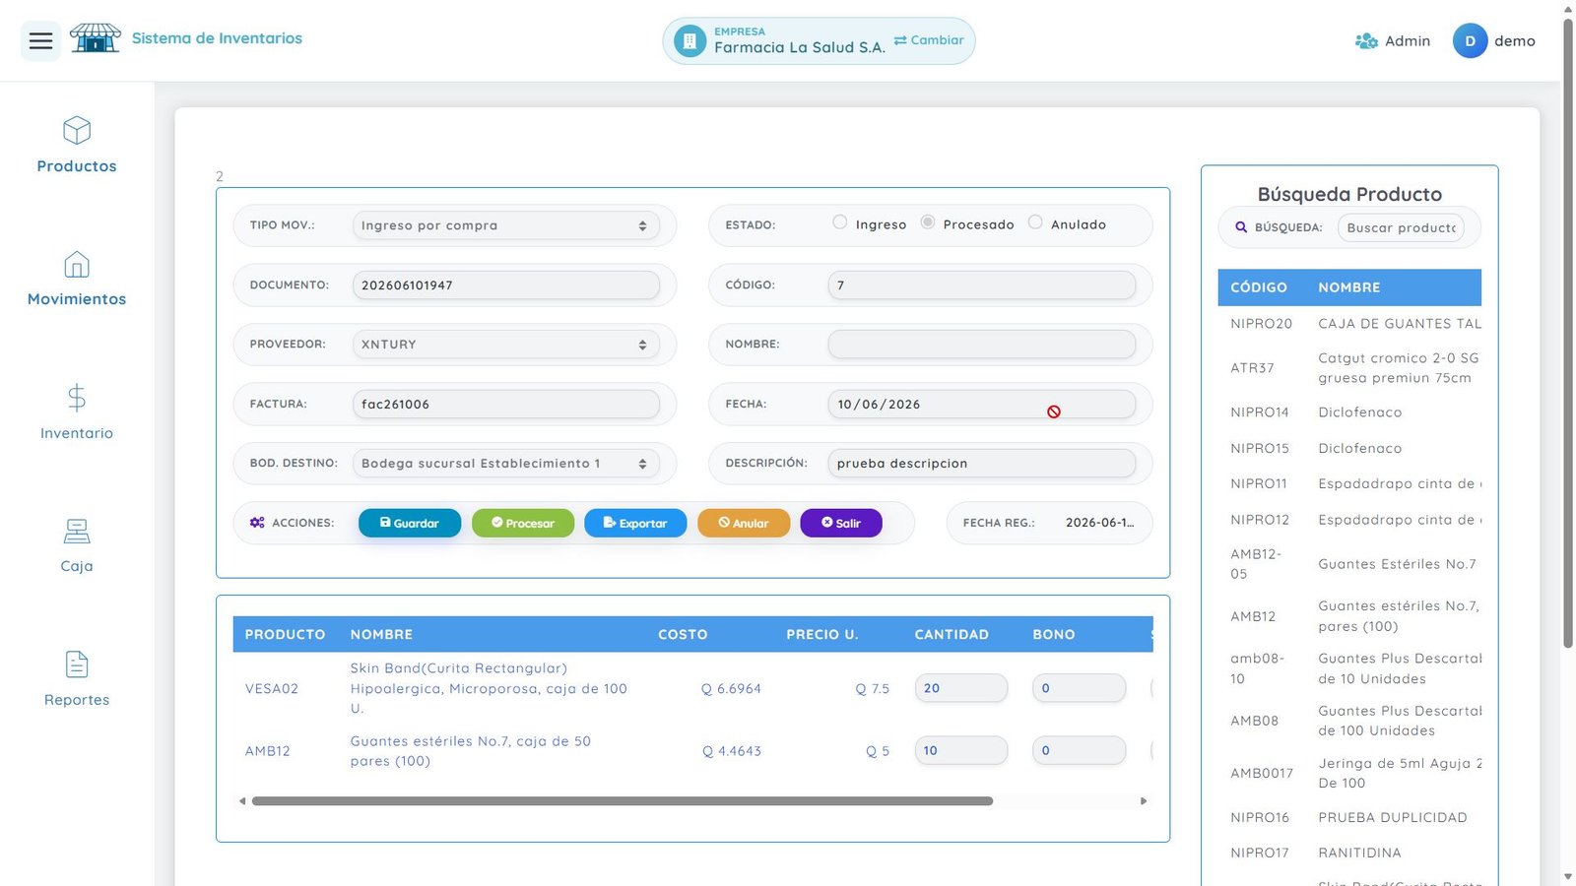Open the hamburger menu
1576x886 pixels.
(x=40, y=40)
